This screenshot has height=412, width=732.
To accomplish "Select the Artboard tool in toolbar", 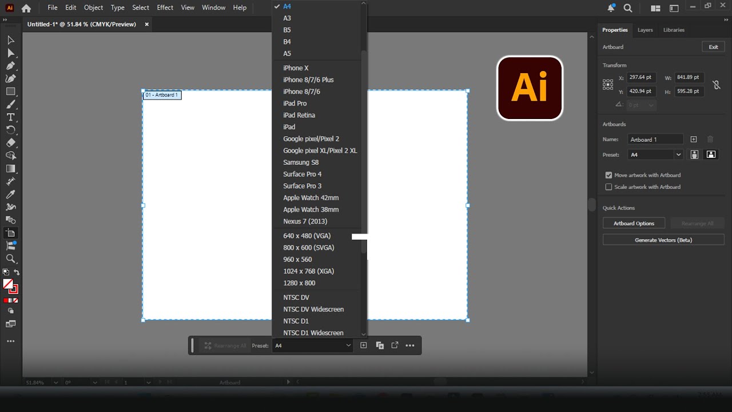I will pos(10,233).
